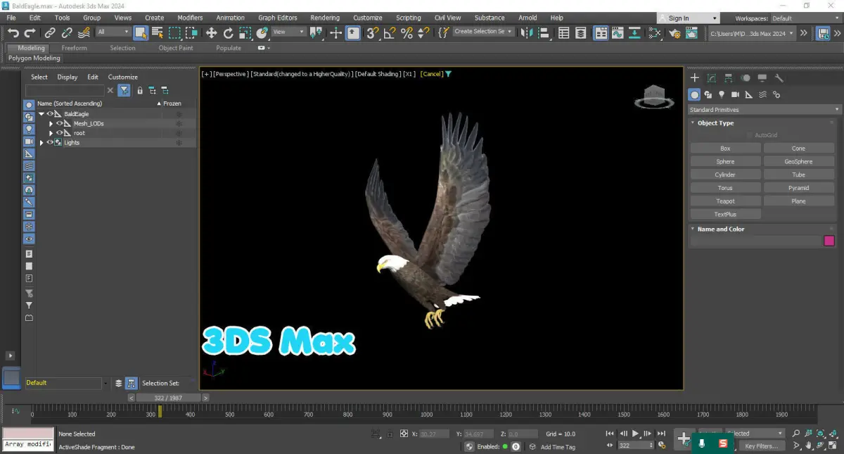Open the Modifiers menu
The height and width of the screenshot is (454, 844).
190,18
